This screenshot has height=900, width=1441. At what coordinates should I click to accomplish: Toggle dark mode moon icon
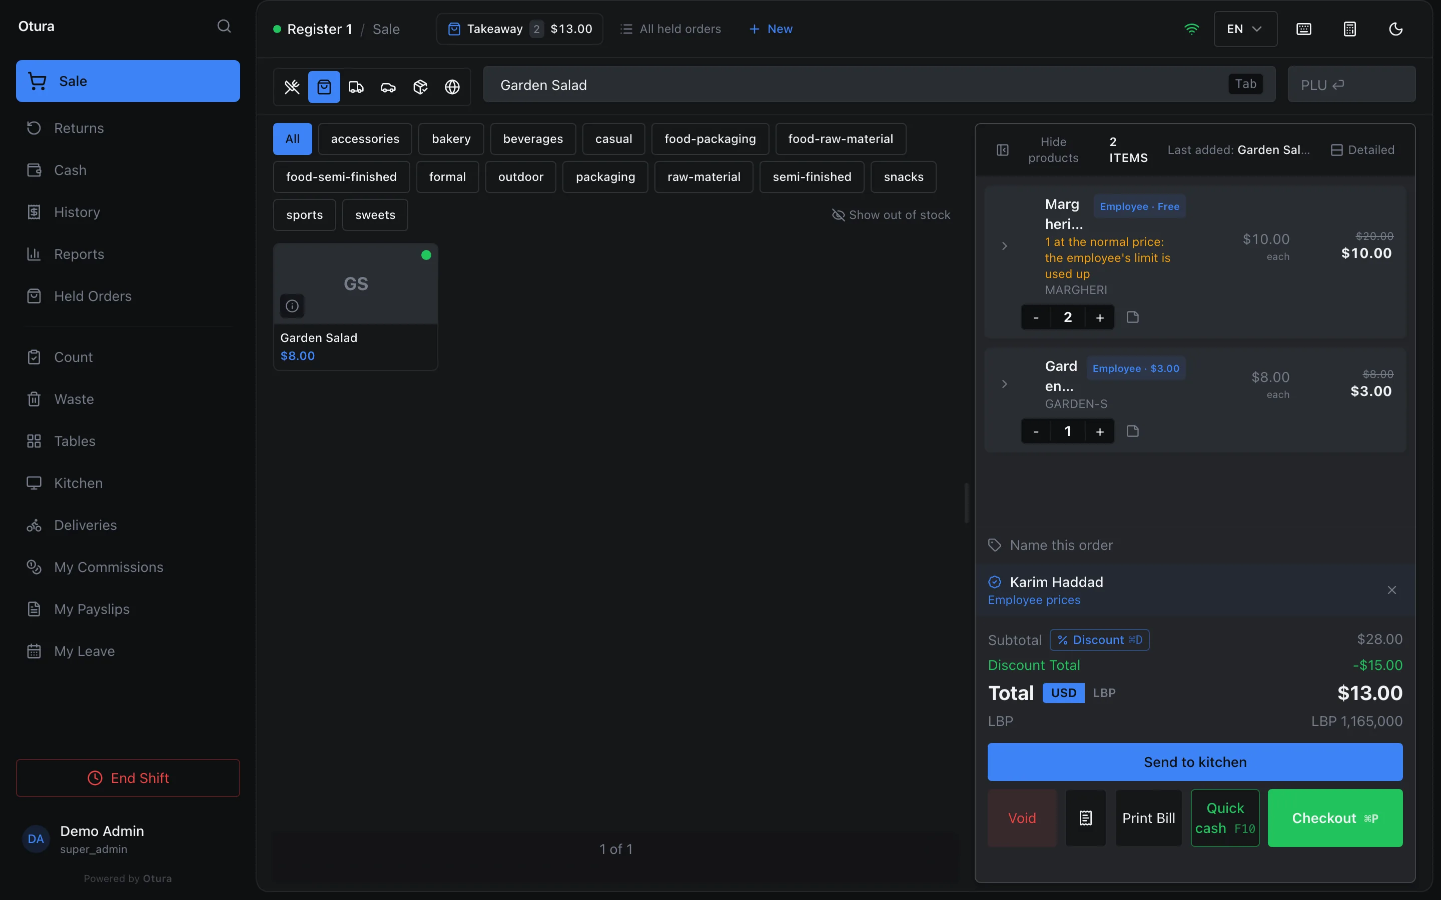[x=1396, y=29]
